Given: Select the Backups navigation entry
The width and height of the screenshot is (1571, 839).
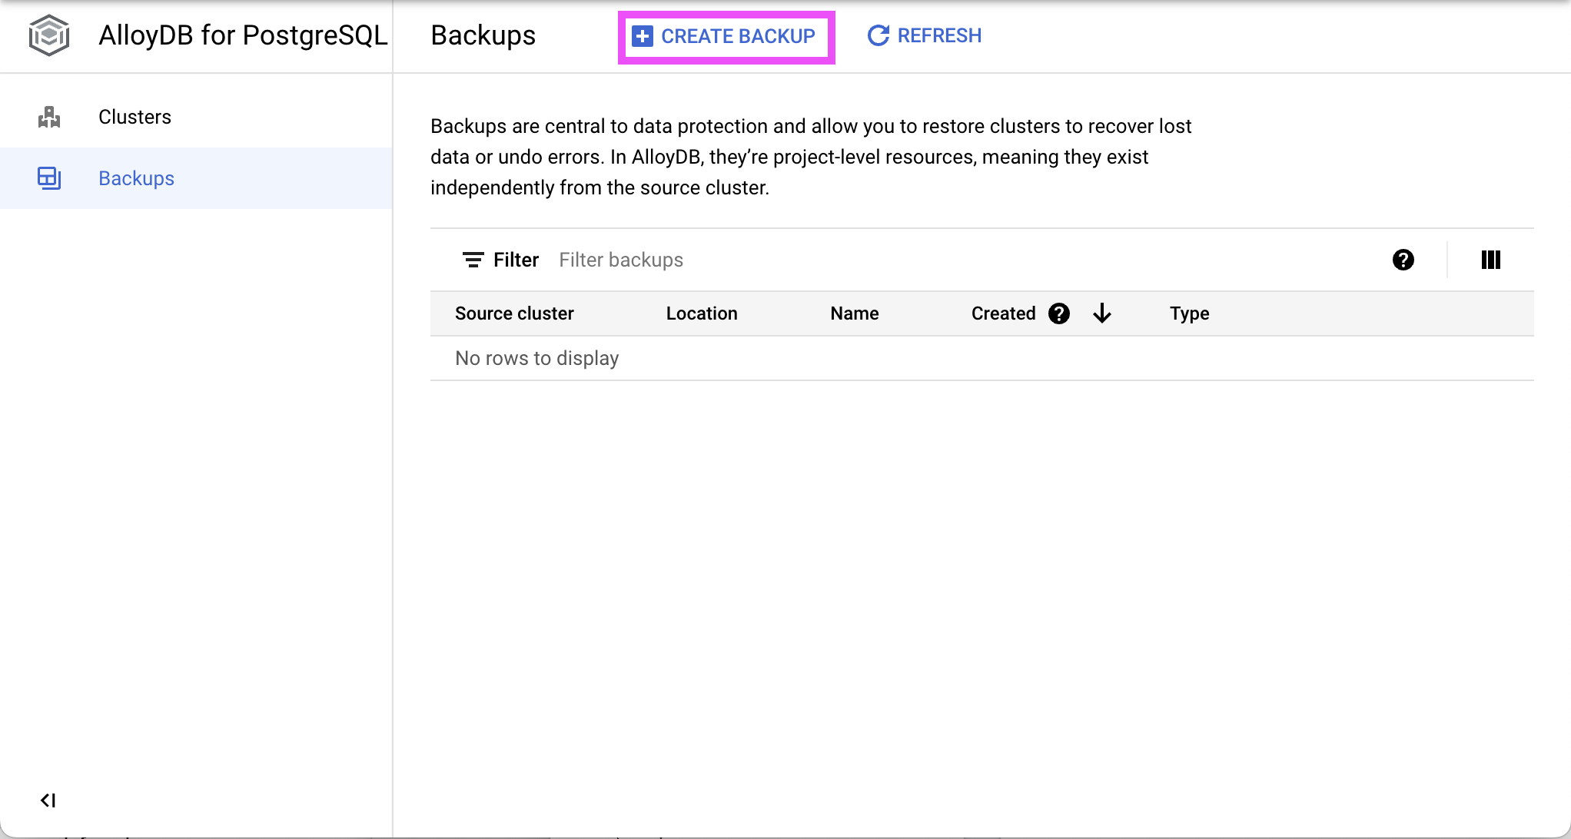Looking at the screenshot, I should pos(136,177).
